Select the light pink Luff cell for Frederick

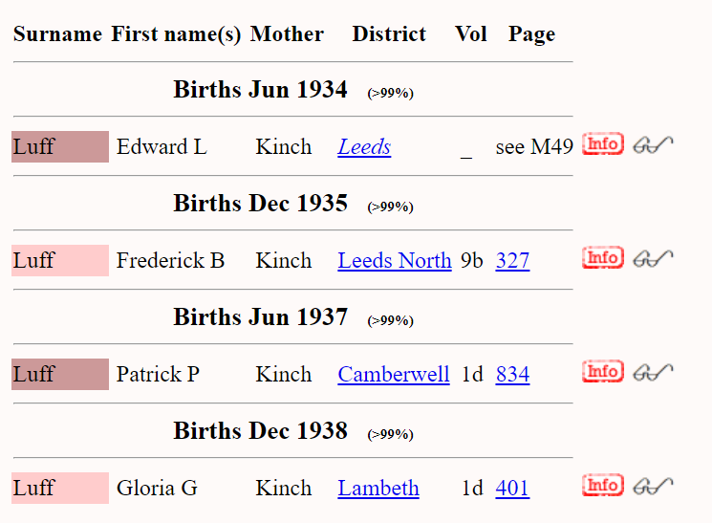click(x=59, y=261)
